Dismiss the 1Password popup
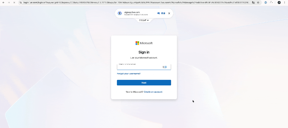The width and height of the screenshot is (288, 128). tap(169, 13)
